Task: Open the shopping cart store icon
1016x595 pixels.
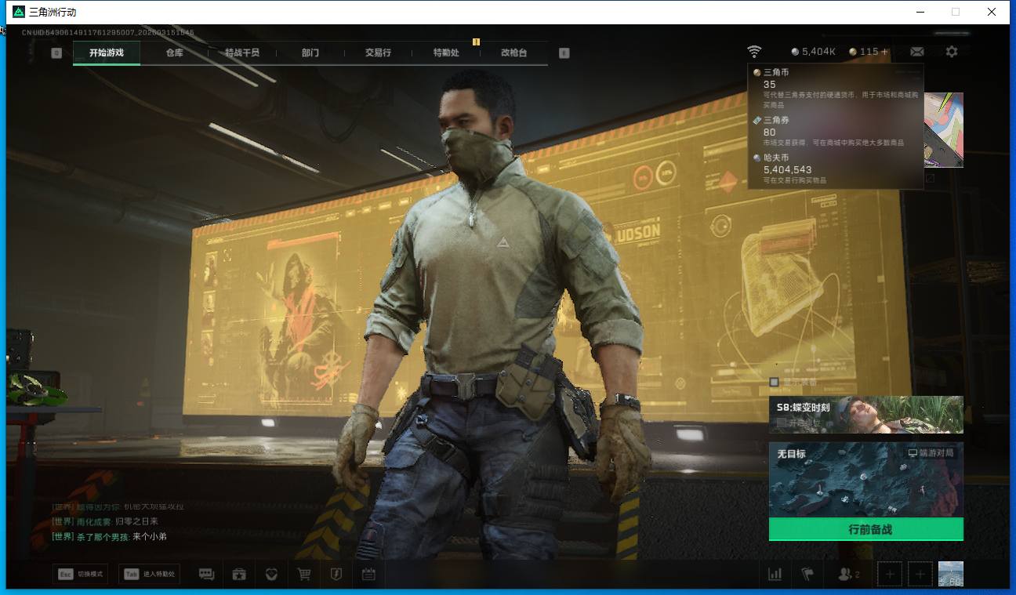Action: tap(303, 574)
